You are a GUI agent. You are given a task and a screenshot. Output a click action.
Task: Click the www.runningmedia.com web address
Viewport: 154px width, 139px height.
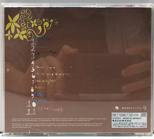click(x=82, y=120)
